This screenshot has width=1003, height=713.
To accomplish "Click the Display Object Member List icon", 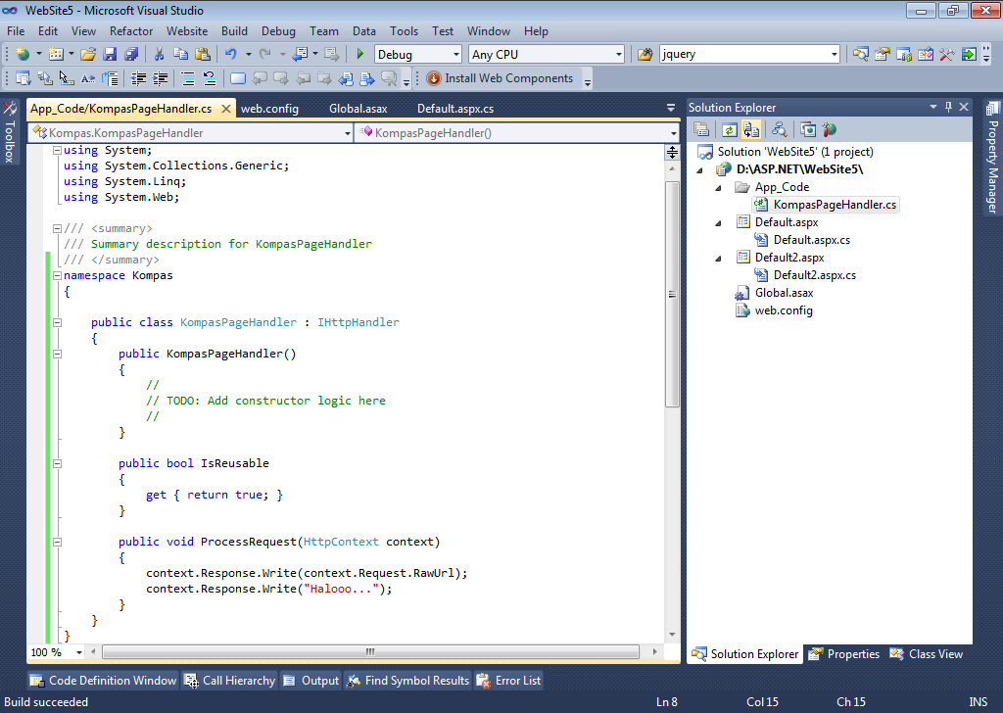I will point(24,78).
